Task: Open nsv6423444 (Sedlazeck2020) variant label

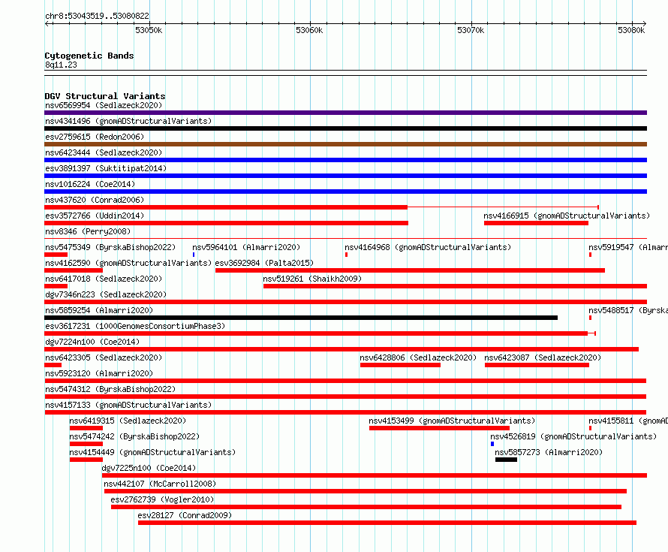Action: [104, 152]
